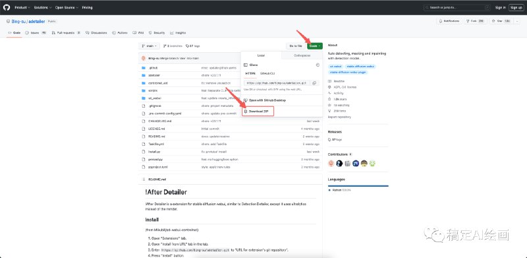The image size is (527, 258).
Task: Open the preload.py file
Action: 155,159
